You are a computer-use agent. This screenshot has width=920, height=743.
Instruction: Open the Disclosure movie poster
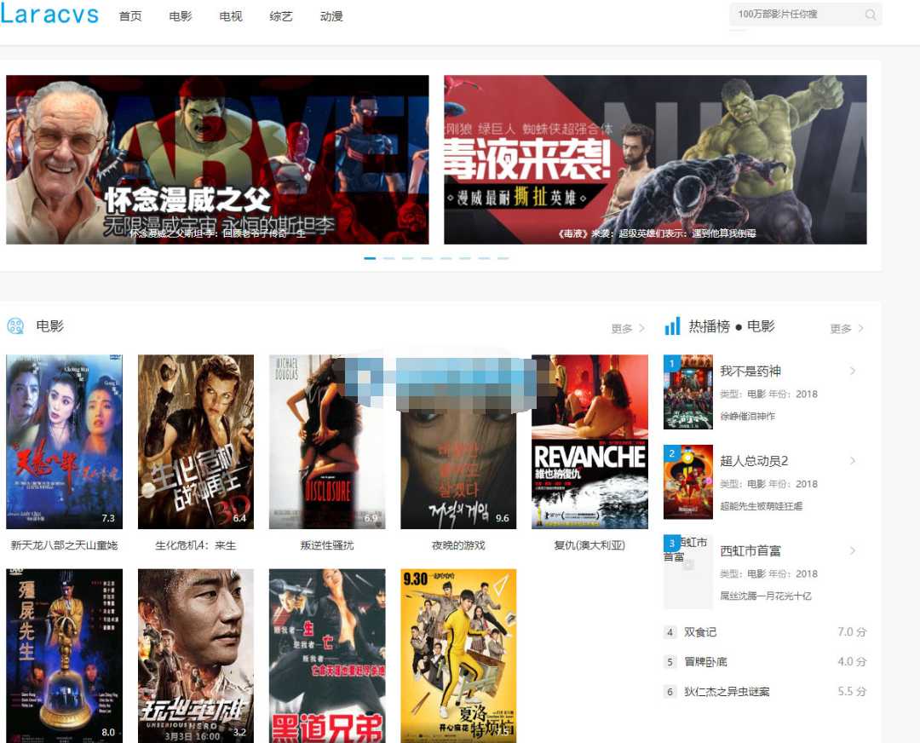coord(327,442)
